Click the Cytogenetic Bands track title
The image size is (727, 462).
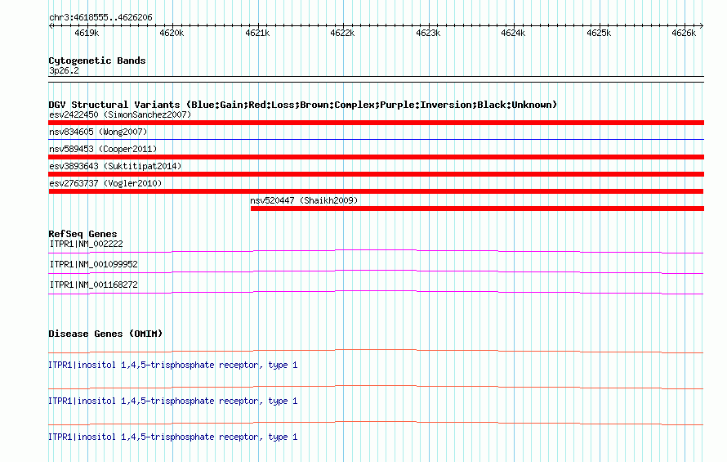[x=97, y=61]
